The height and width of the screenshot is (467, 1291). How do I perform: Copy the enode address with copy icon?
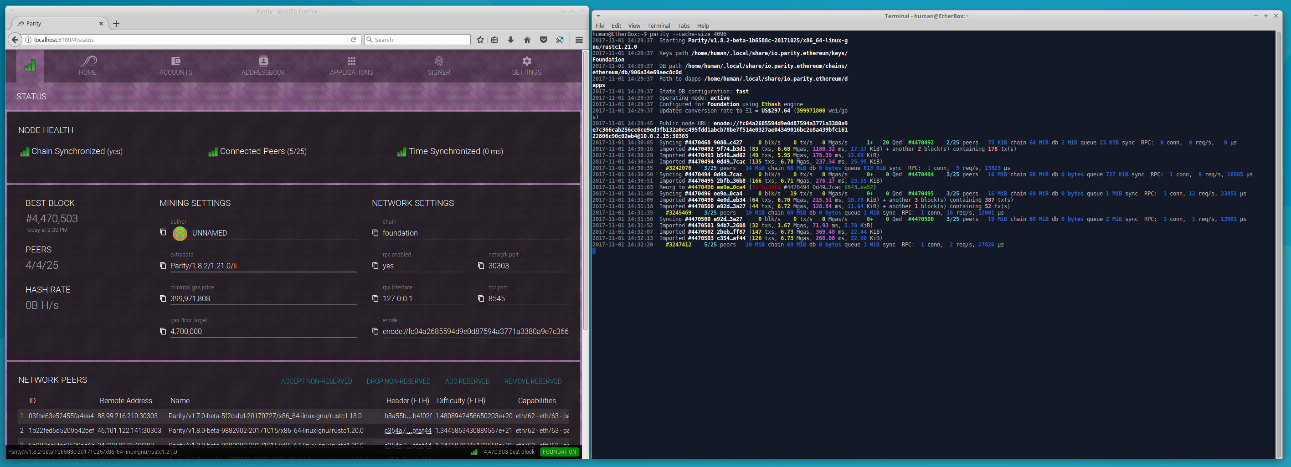pos(375,331)
